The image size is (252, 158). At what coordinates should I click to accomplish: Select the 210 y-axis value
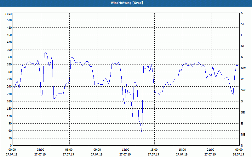[9, 94]
